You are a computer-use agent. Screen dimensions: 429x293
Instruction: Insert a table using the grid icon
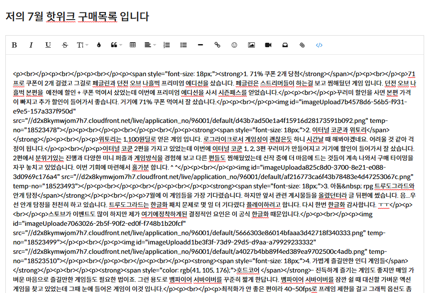tap(133, 45)
